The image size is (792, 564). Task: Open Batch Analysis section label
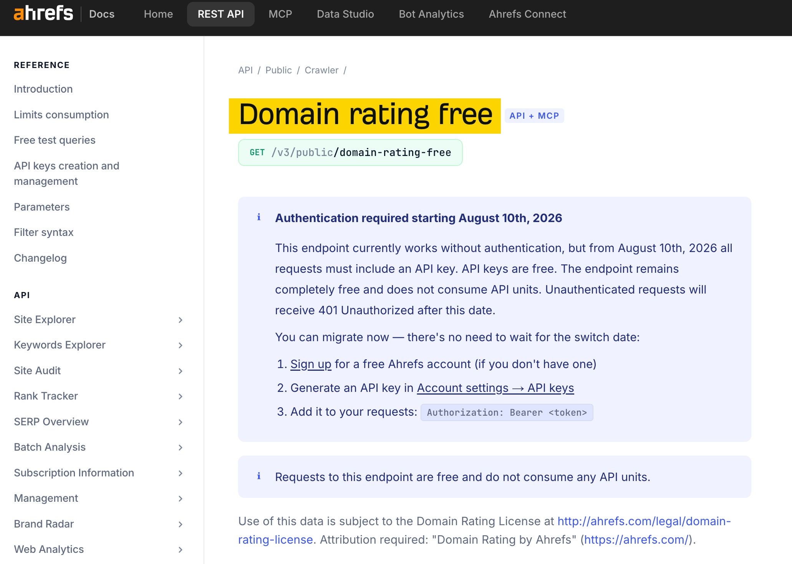coord(50,447)
